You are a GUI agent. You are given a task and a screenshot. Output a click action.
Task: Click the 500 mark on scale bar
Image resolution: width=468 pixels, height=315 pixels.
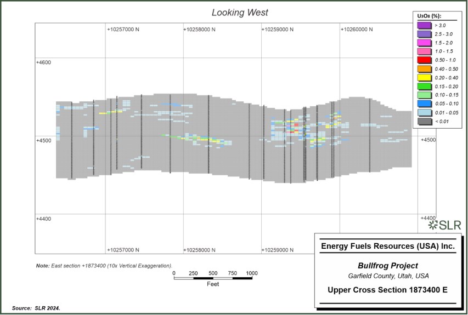coord(213,273)
